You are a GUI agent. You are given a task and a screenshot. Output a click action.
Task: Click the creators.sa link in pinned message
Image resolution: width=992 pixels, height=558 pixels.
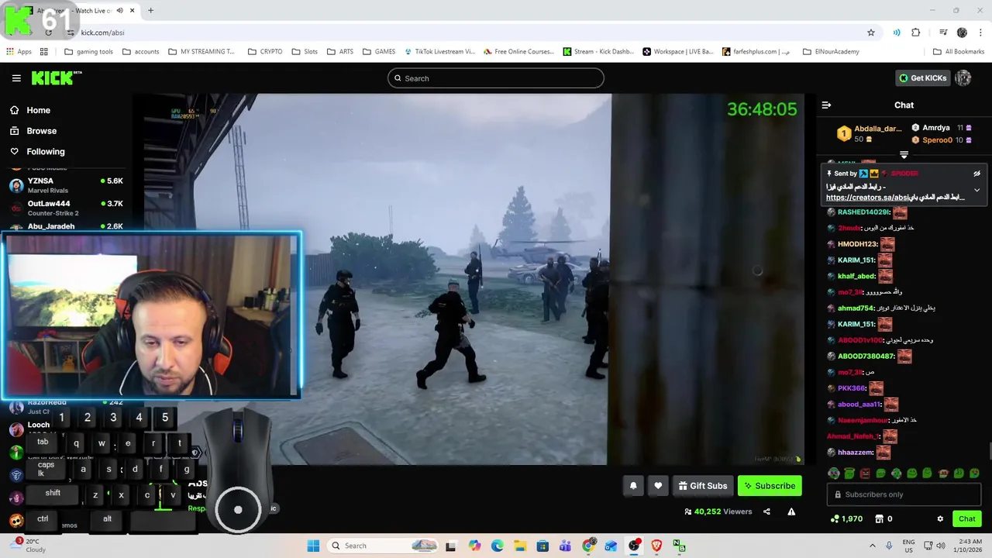click(x=866, y=198)
